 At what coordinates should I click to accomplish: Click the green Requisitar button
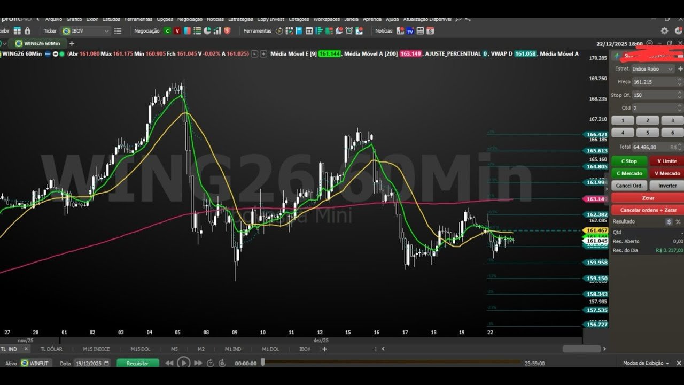pyautogui.click(x=137, y=363)
